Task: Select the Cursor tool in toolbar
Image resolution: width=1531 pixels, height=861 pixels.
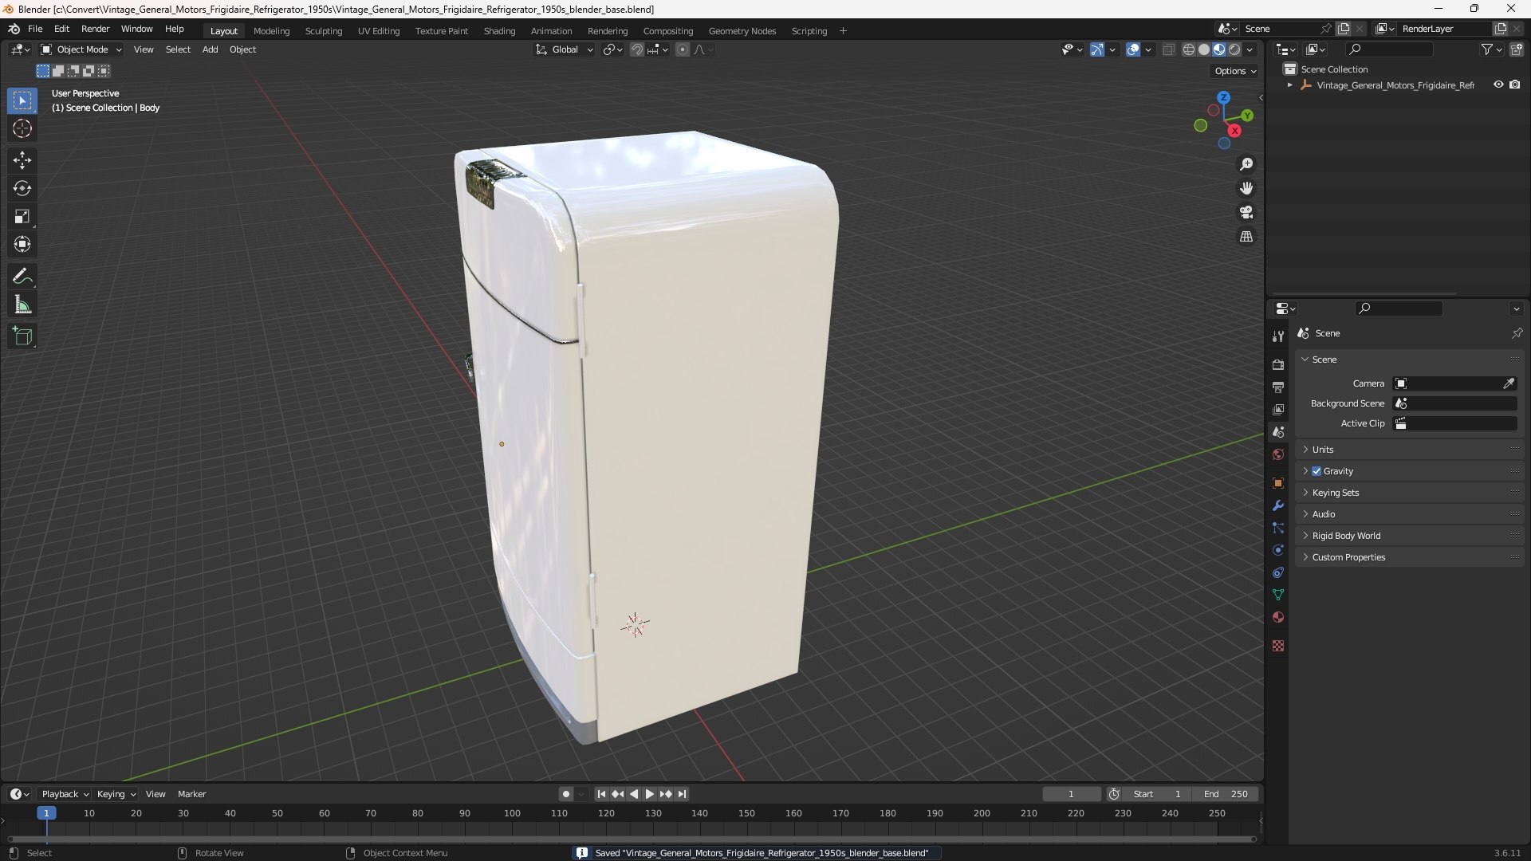Action: tap(22, 128)
